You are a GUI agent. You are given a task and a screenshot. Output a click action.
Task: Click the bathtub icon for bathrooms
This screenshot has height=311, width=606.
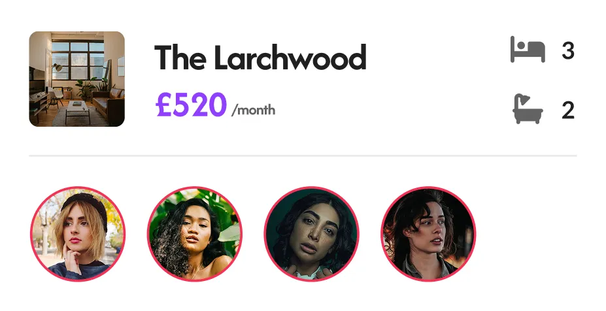point(528,109)
